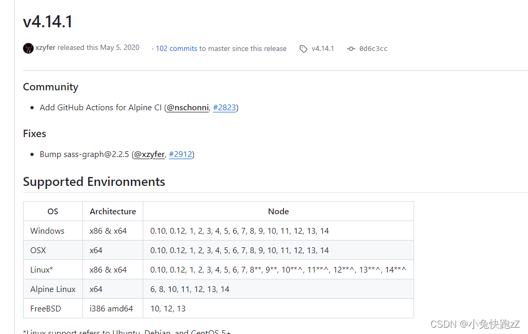Click the Architecture column header
Image resolution: width=528 pixels, height=334 pixels.
click(x=113, y=211)
